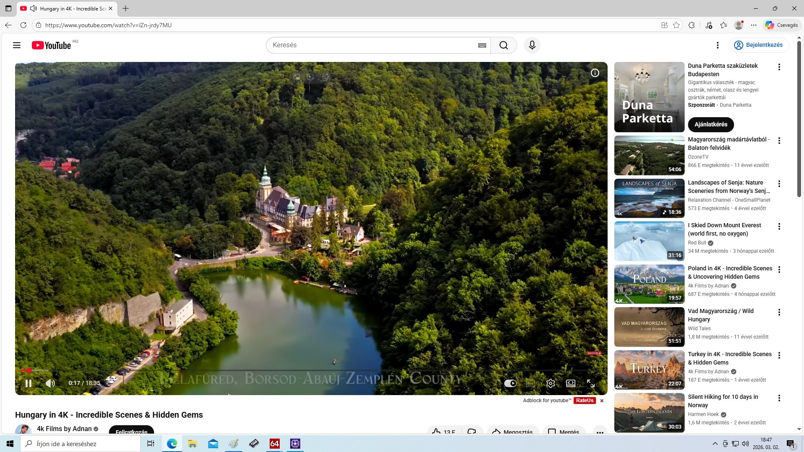The image size is (804, 452).
Task: Pause the video playback
Action: (x=28, y=383)
